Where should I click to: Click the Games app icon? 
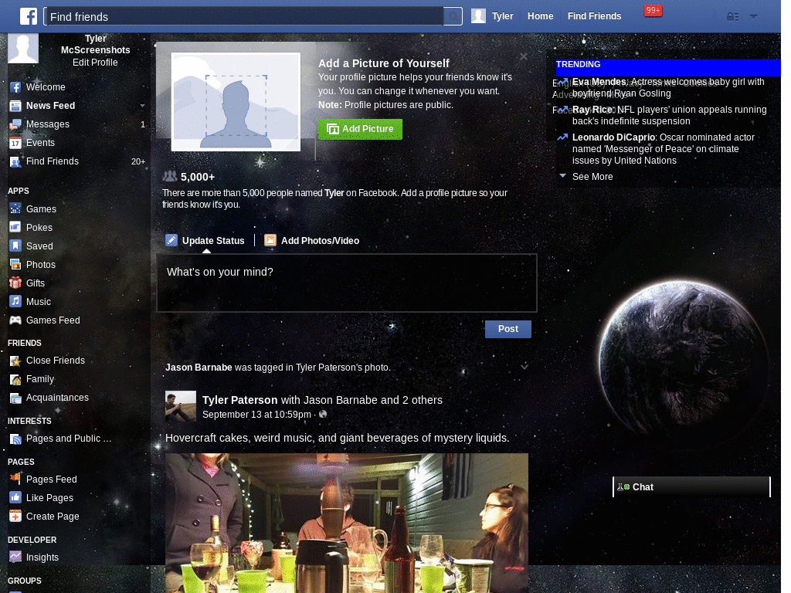pyautogui.click(x=15, y=208)
